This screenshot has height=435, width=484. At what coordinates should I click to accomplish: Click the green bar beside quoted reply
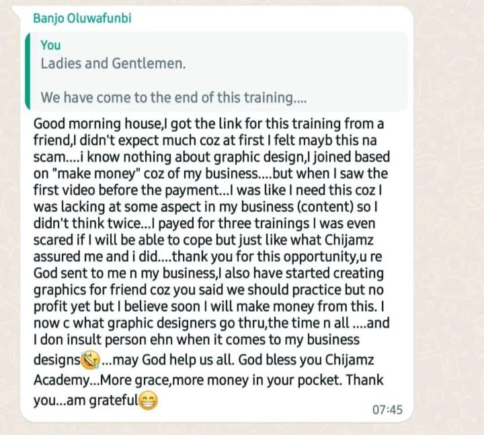pyautogui.click(x=28, y=71)
